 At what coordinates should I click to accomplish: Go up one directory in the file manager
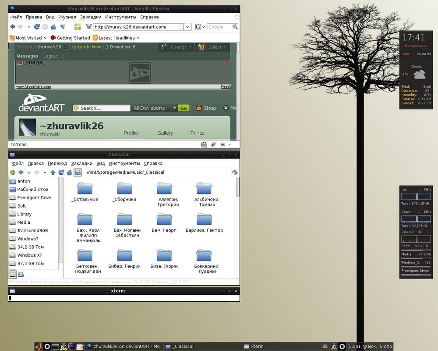tap(52, 172)
